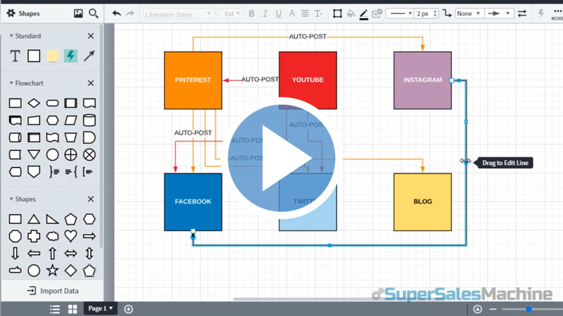This screenshot has height=316, width=563.
Task: Click the swap line direction icon
Action: pyautogui.click(x=521, y=13)
